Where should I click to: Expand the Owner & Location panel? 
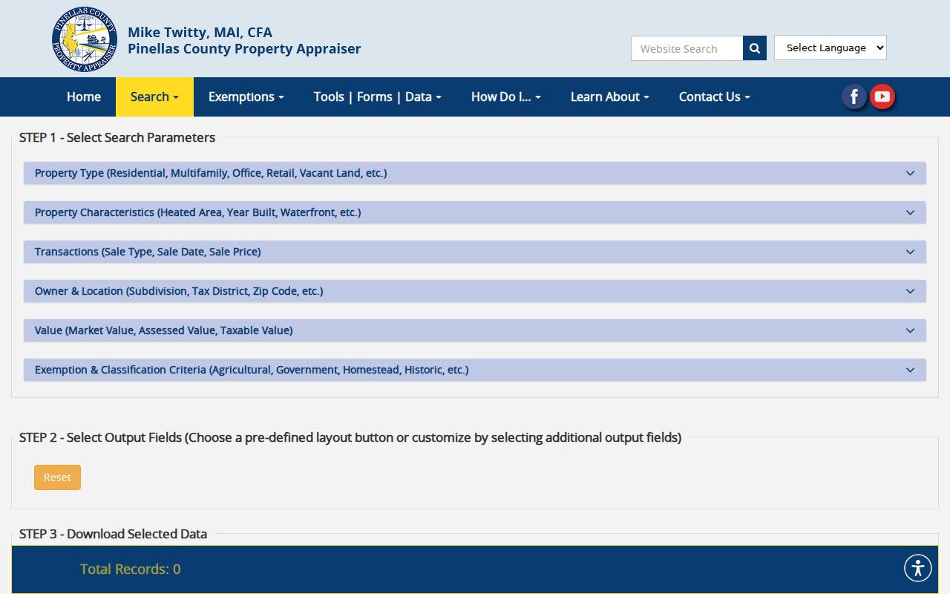[475, 291]
